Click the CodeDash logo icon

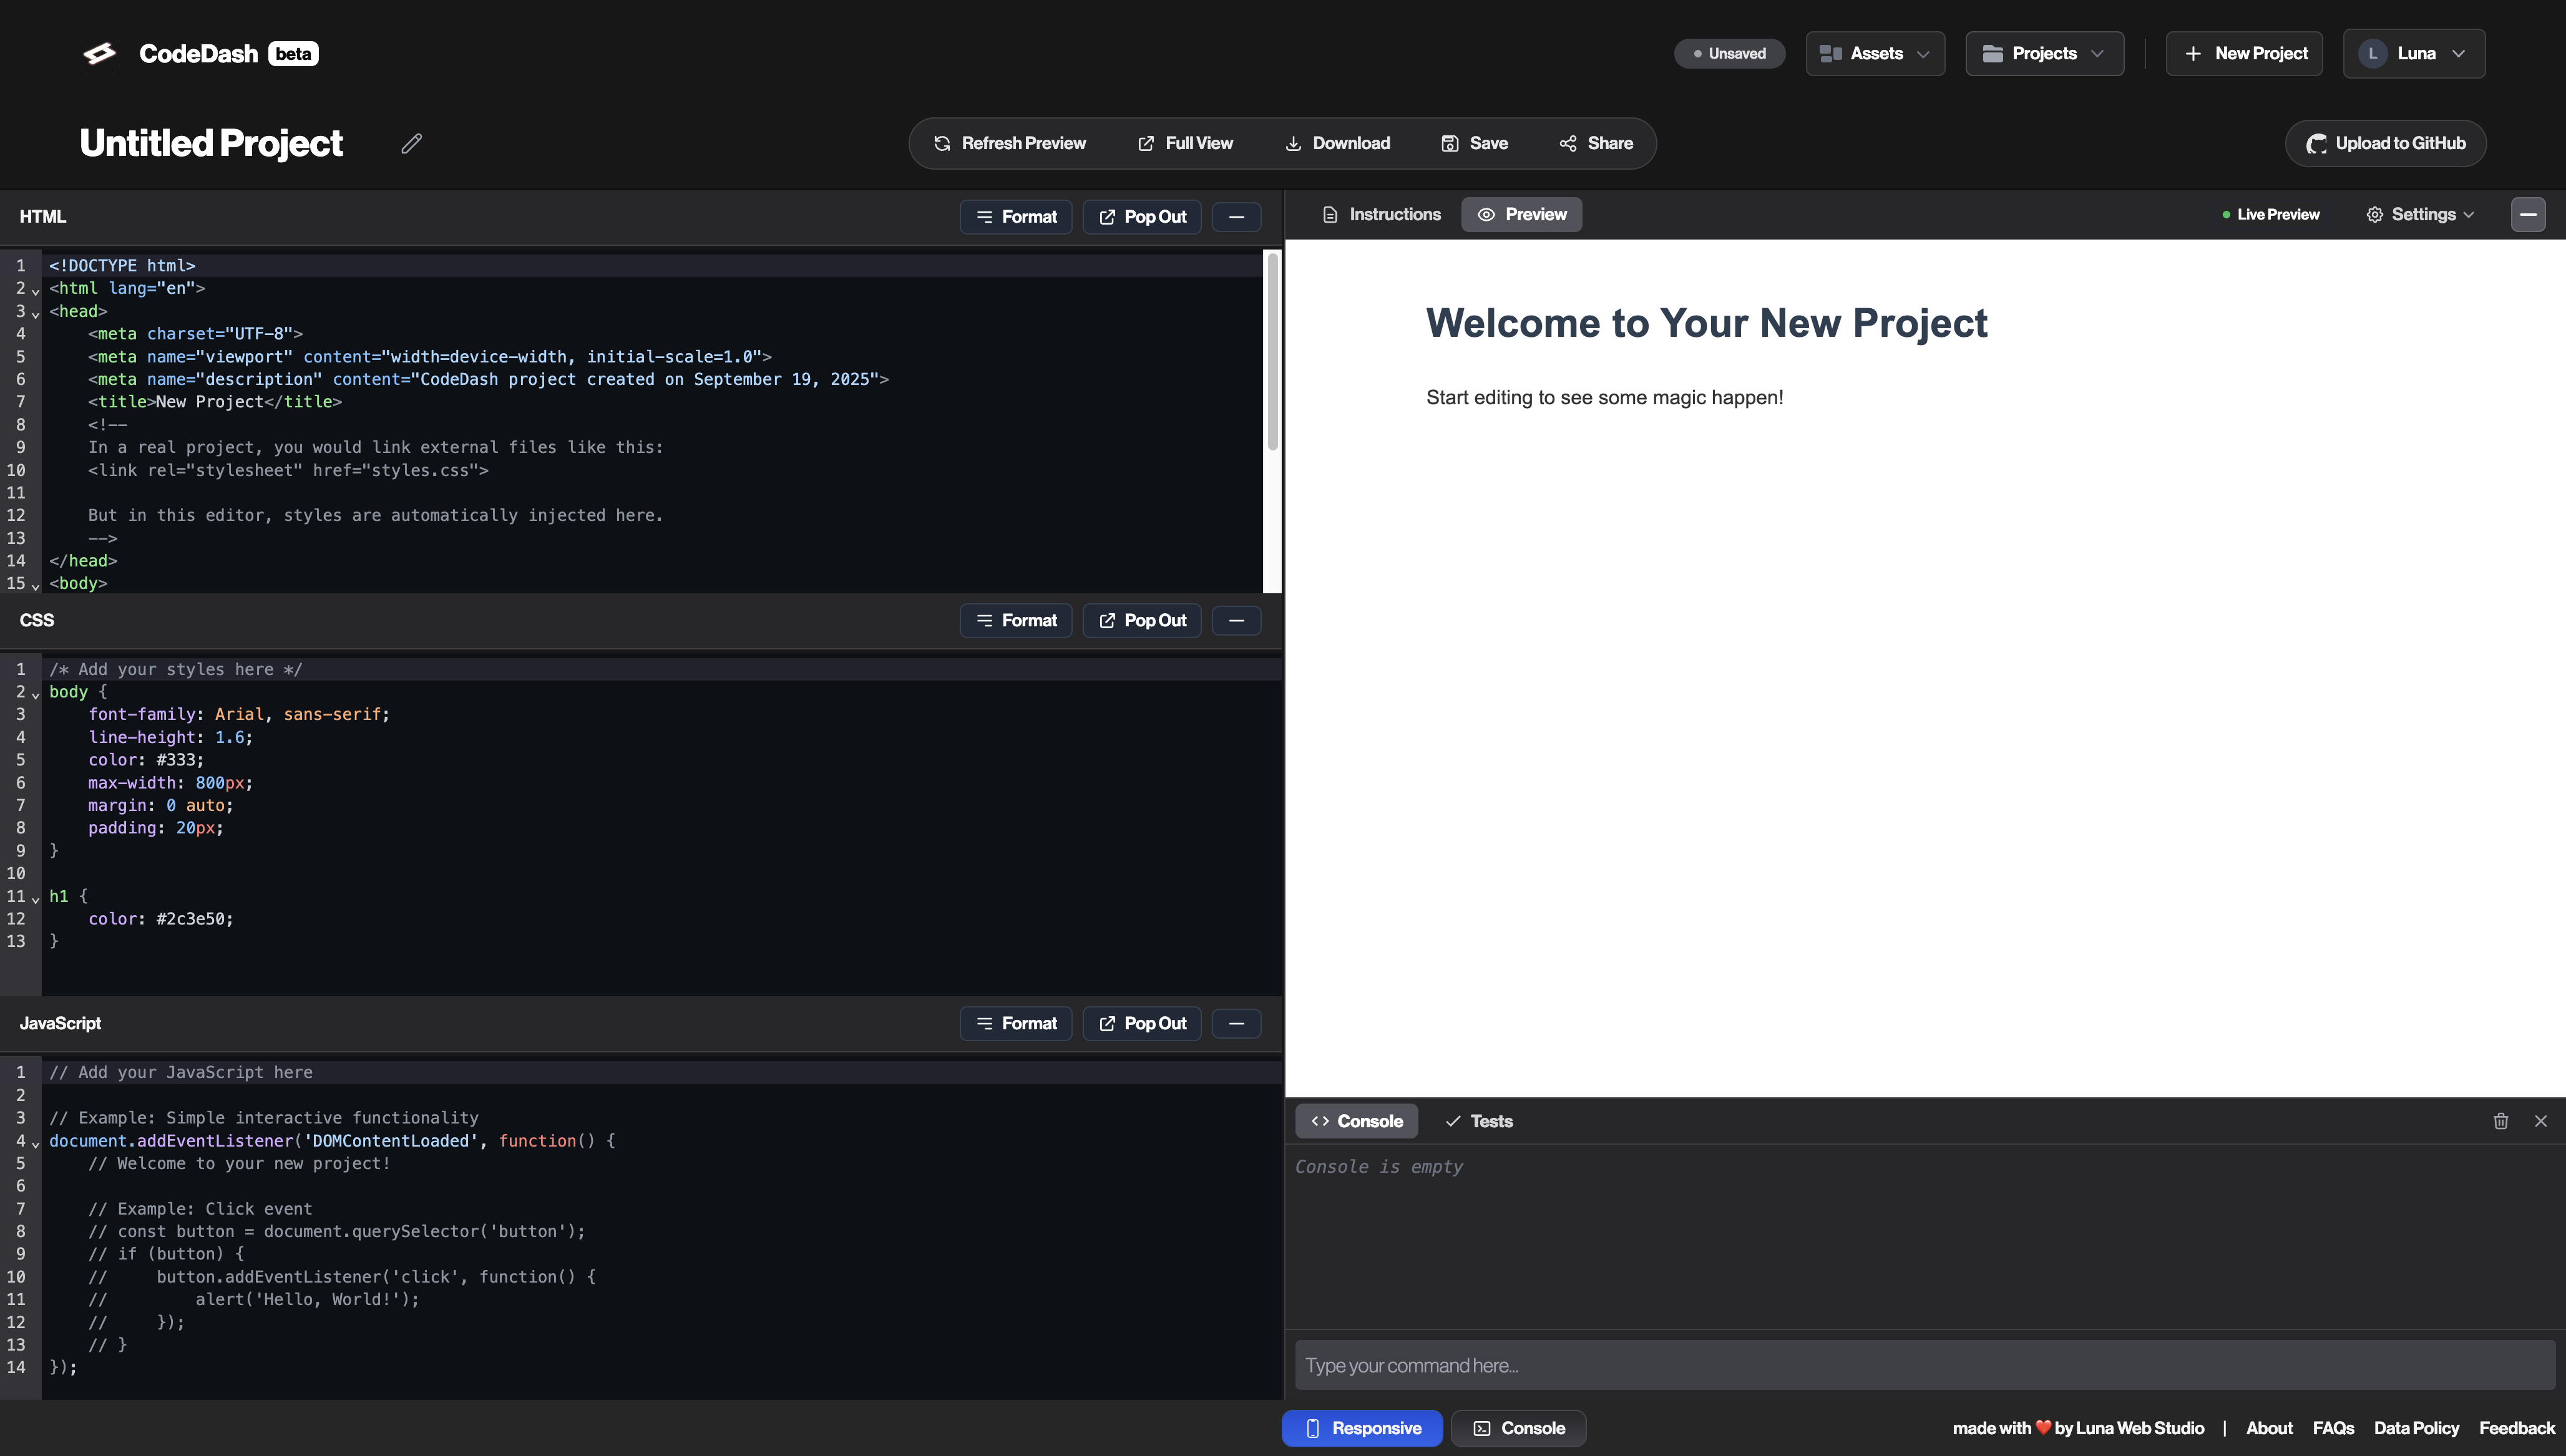[x=99, y=54]
